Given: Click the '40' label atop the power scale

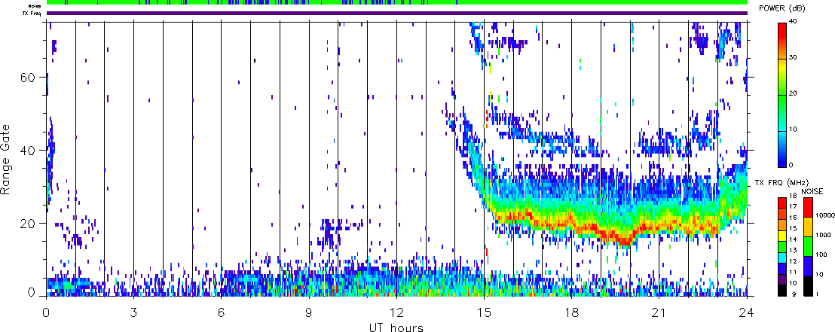Looking at the screenshot, I should [x=792, y=23].
